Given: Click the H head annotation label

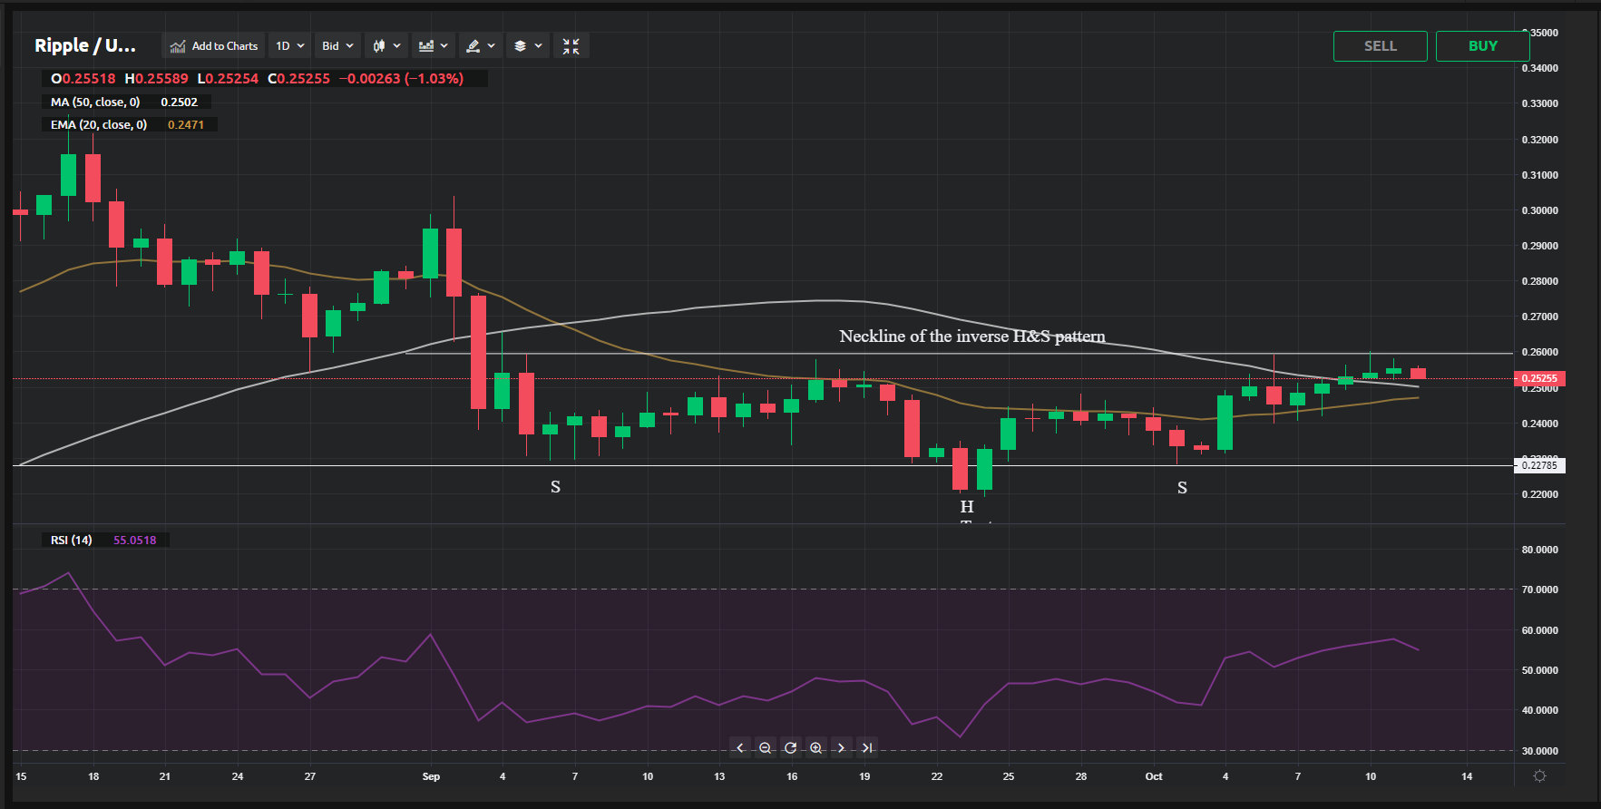Looking at the screenshot, I should (x=967, y=507).
